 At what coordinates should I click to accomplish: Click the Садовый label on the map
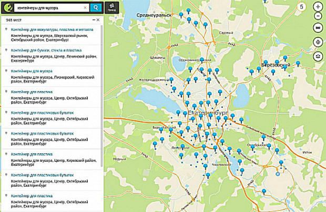[226, 33]
